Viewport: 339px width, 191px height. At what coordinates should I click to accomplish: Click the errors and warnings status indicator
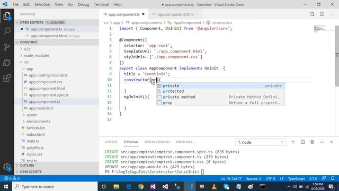tap(12, 178)
